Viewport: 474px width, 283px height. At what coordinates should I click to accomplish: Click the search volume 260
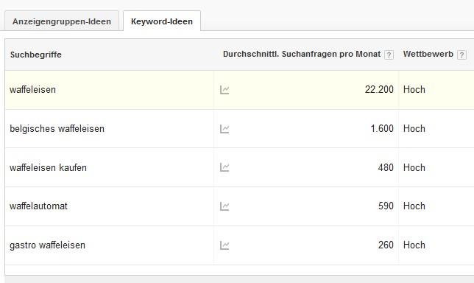pyautogui.click(x=386, y=245)
